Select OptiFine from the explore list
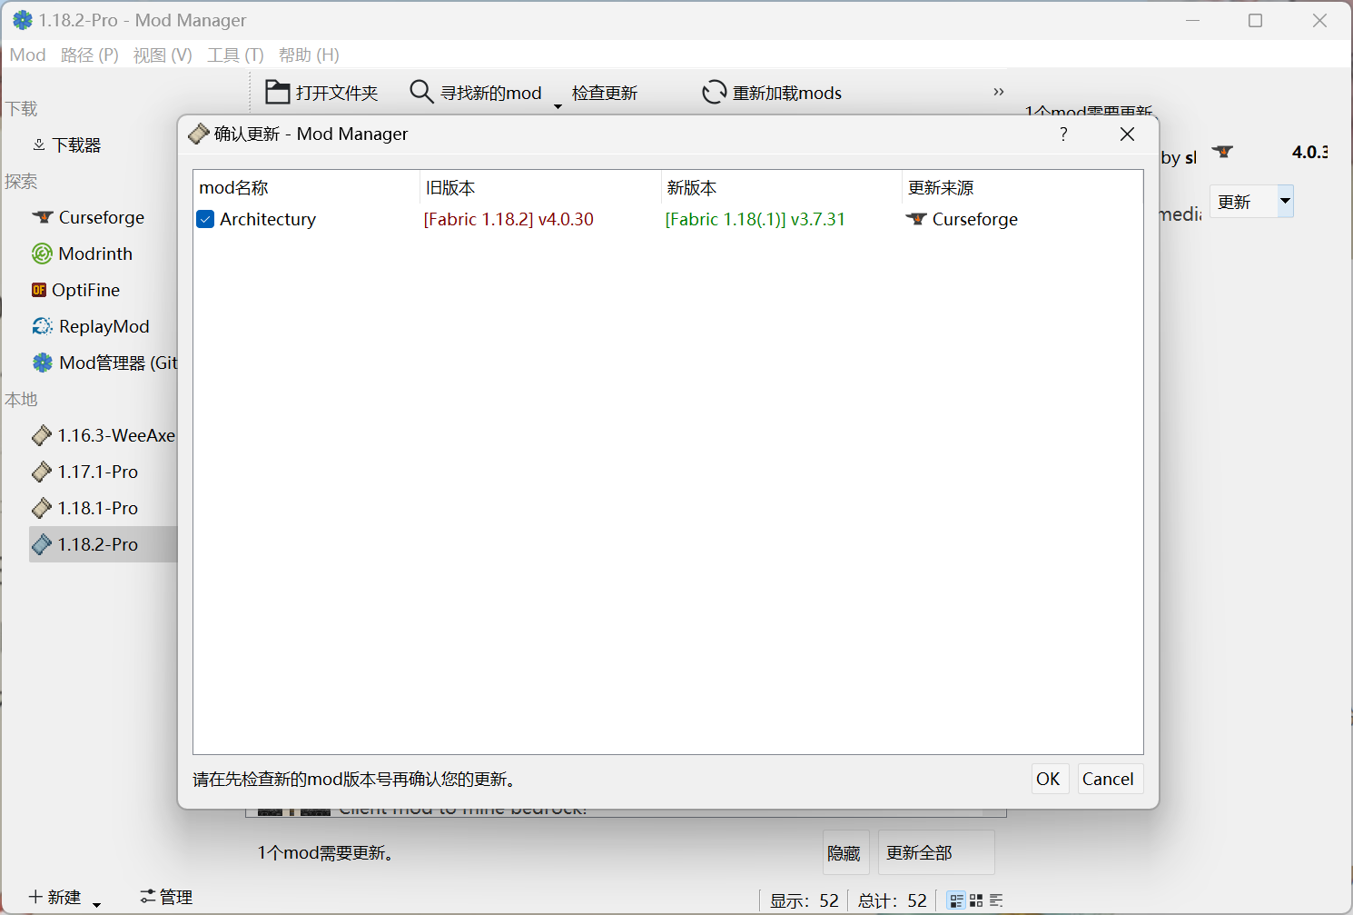 88,290
